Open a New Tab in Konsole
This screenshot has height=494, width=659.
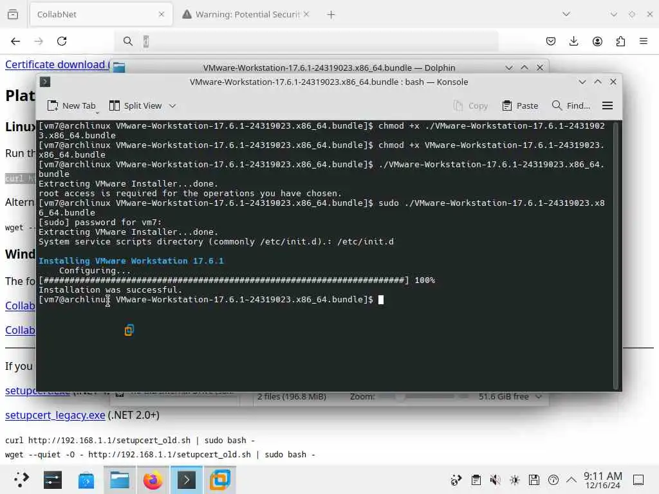[x=71, y=106]
